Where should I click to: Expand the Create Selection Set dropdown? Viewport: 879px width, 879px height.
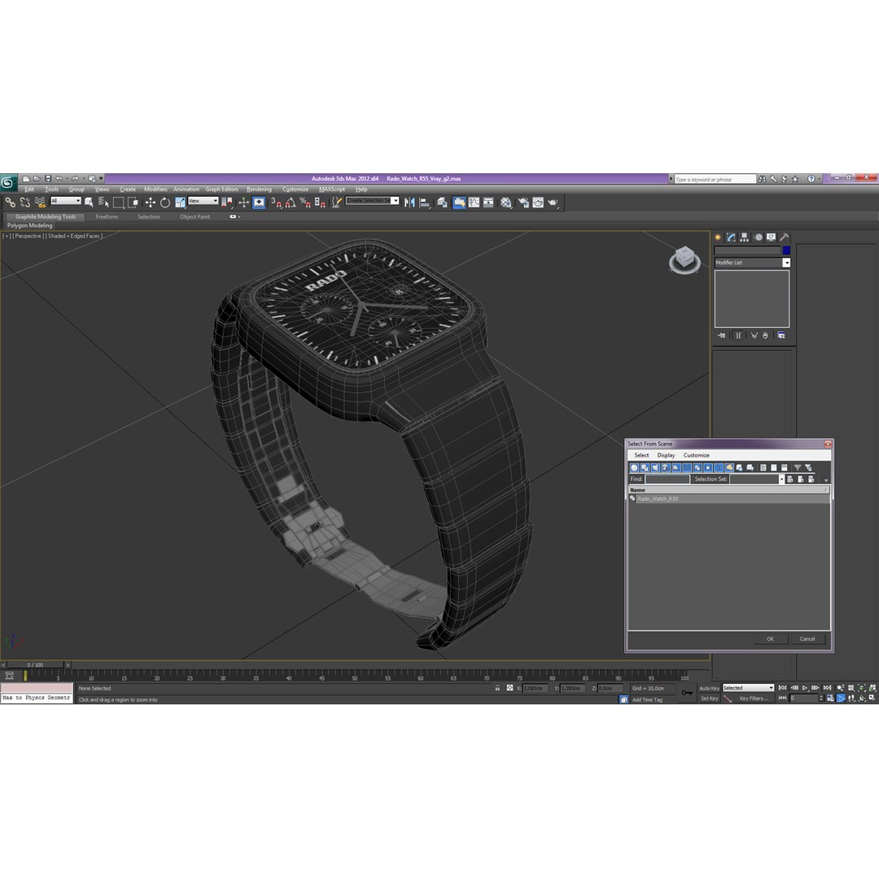pos(396,201)
